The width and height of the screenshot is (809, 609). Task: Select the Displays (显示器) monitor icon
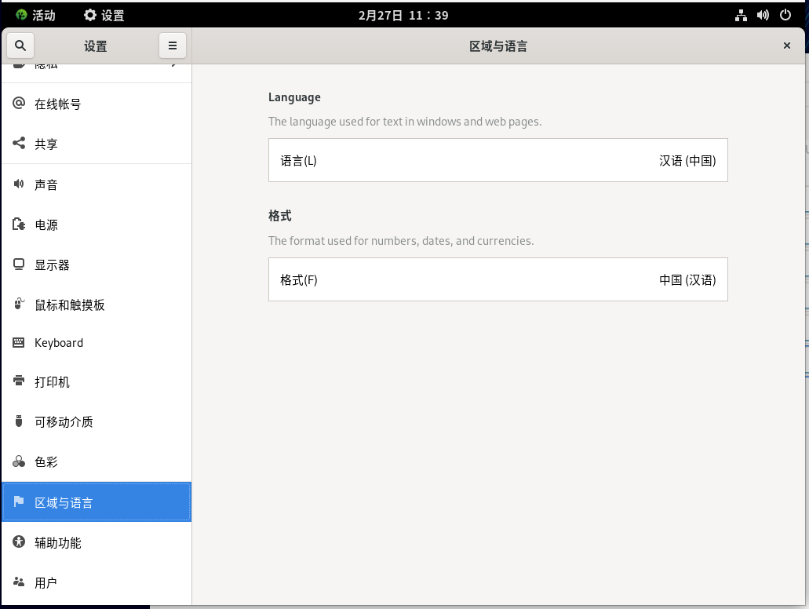tap(20, 264)
